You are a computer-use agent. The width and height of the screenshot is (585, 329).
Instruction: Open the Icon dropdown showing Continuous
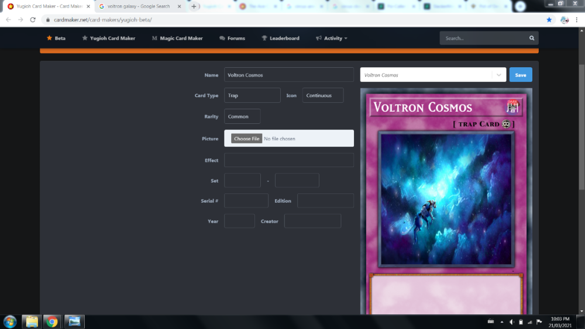[x=323, y=95]
